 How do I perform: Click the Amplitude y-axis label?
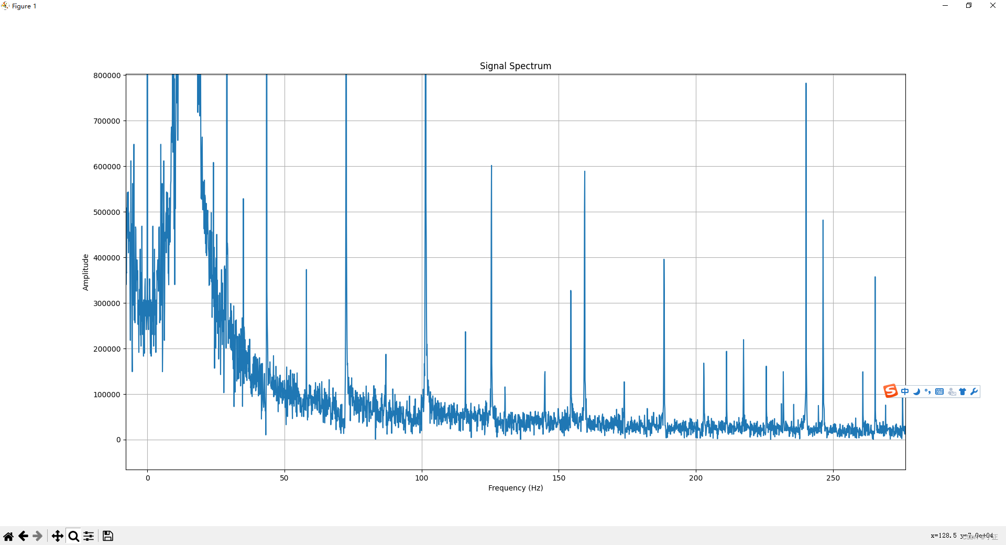pos(85,272)
